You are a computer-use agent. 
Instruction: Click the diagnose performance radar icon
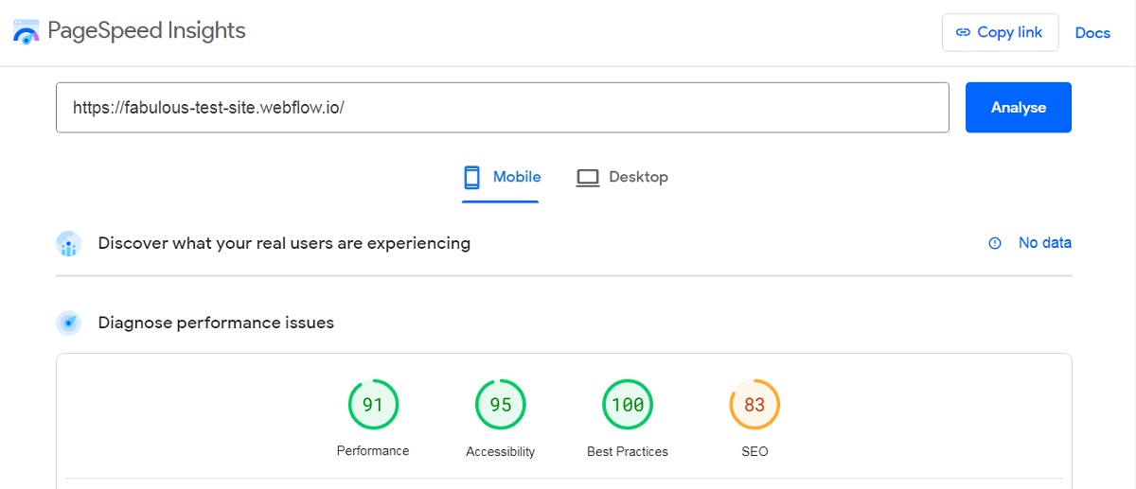(68, 323)
